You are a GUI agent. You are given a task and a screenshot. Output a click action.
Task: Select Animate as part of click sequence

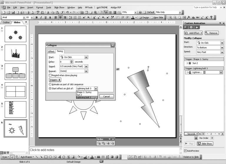pyautogui.click(x=50, y=84)
